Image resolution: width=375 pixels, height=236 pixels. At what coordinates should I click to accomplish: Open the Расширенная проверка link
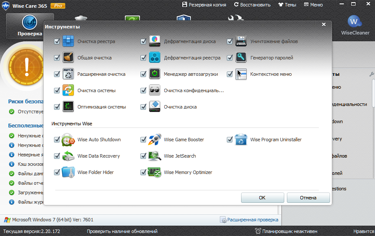click(249, 220)
